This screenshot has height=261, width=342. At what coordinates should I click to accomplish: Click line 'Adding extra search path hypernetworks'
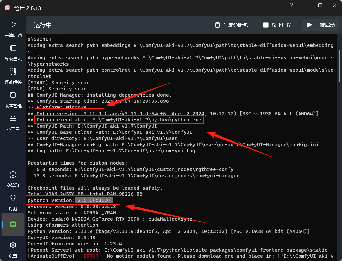180,61
